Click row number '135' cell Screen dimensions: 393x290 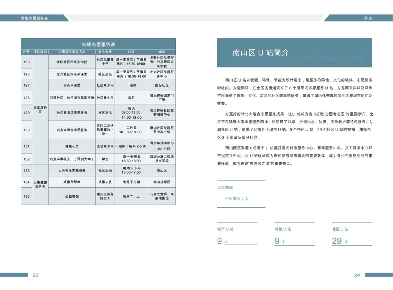(26, 196)
